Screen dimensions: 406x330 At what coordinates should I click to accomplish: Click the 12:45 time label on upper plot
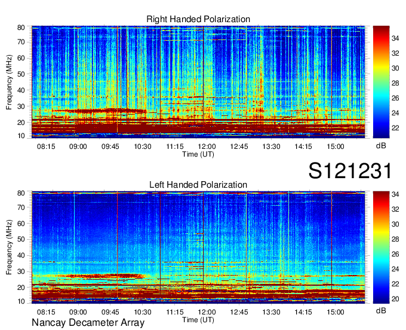click(239, 146)
